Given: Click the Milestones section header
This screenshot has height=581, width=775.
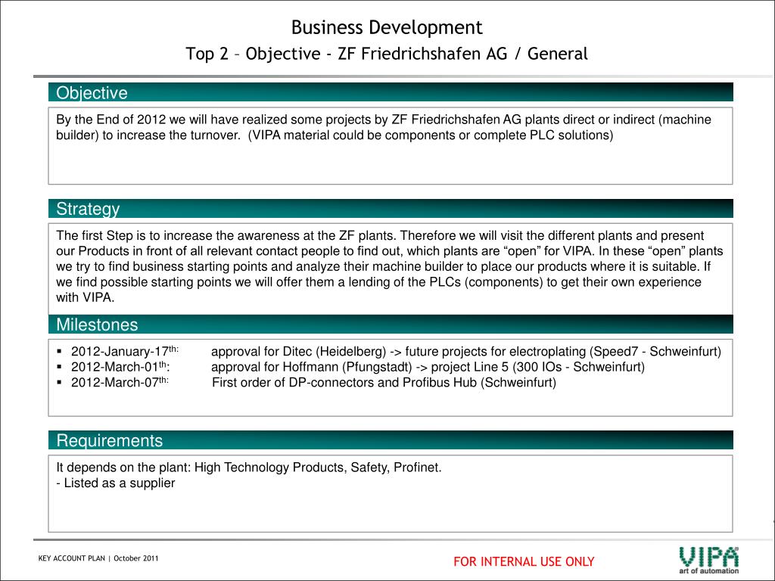Looking at the screenshot, I should [x=391, y=325].
